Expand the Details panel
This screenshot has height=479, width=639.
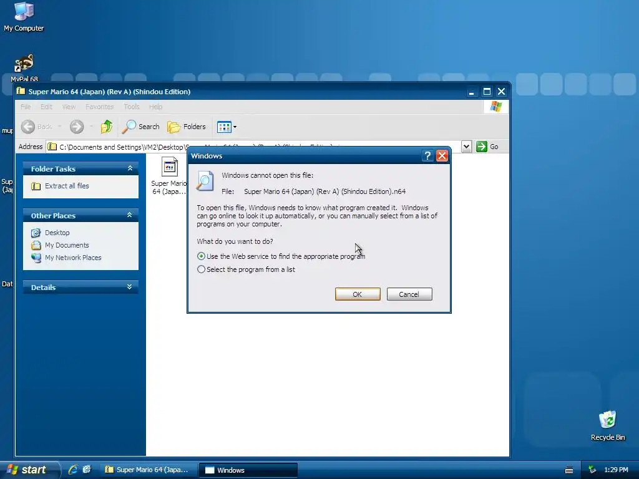[130, 287]
